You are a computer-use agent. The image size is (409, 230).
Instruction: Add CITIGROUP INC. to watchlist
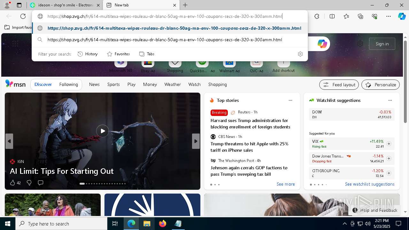389,173
